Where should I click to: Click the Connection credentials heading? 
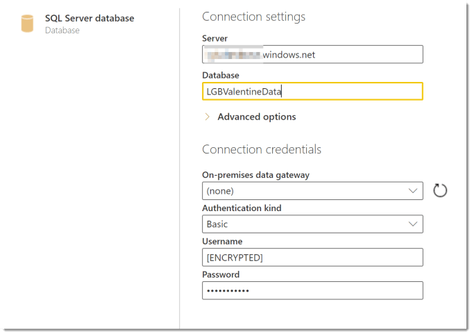coord(262,149)
